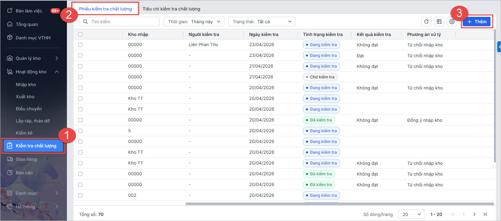The image size is (501, 221).
Task: Toggle the select-all checkbox in the table header
Action: [80, 34]
